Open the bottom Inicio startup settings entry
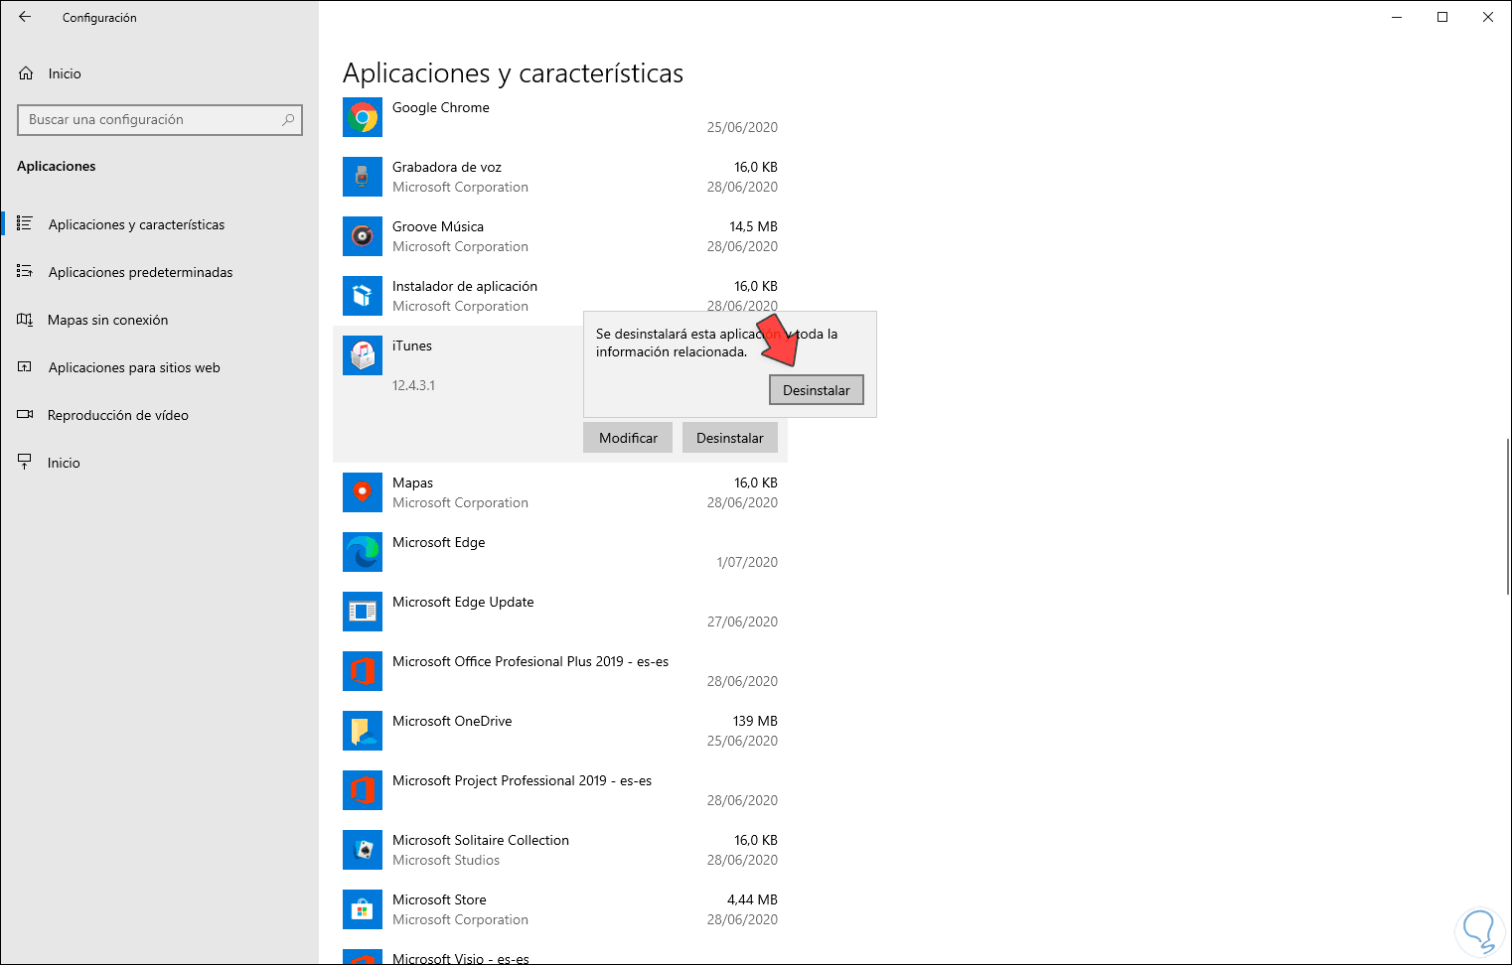Viewport: 1512px width, 965px height. [x=159, y=463]
